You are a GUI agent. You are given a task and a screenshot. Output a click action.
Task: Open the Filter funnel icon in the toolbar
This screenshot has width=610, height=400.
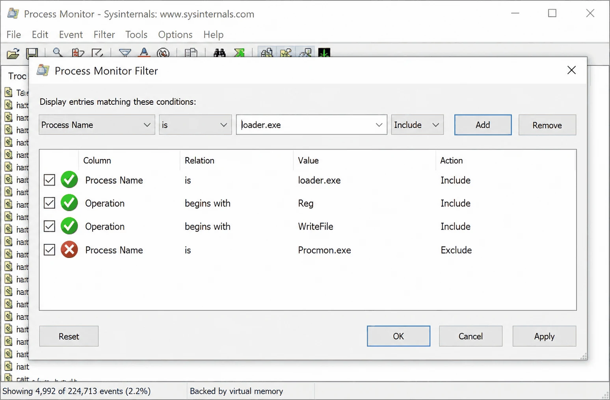point(125,52)
